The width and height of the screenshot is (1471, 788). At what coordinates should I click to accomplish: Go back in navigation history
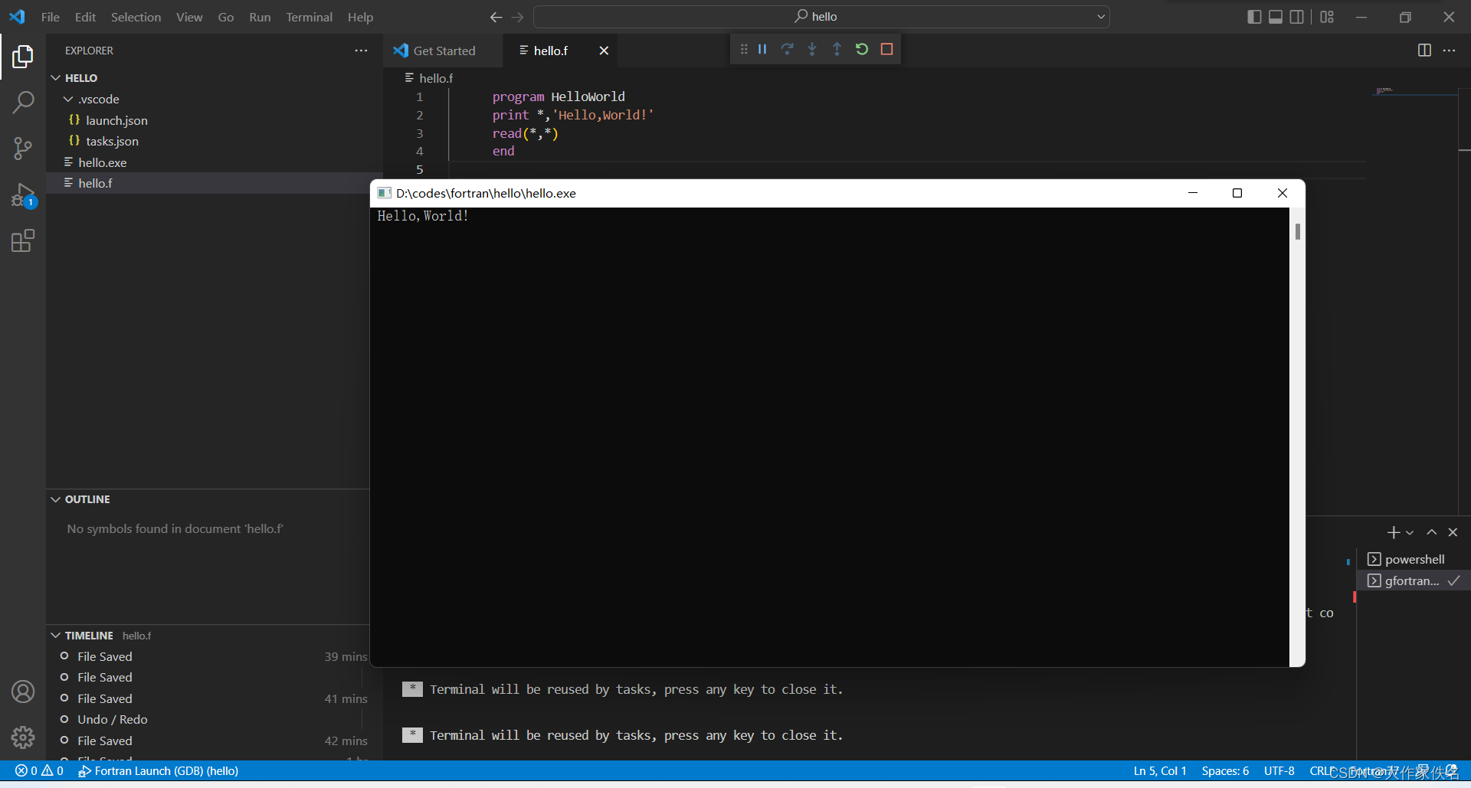pos(496,17)
